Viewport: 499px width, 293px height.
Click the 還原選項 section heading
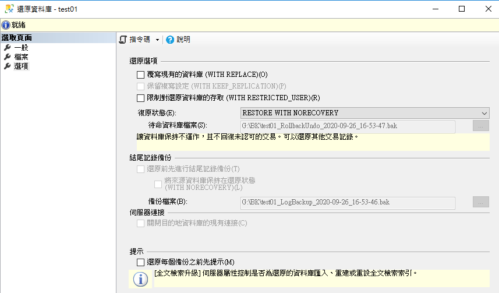click(143, 61)
